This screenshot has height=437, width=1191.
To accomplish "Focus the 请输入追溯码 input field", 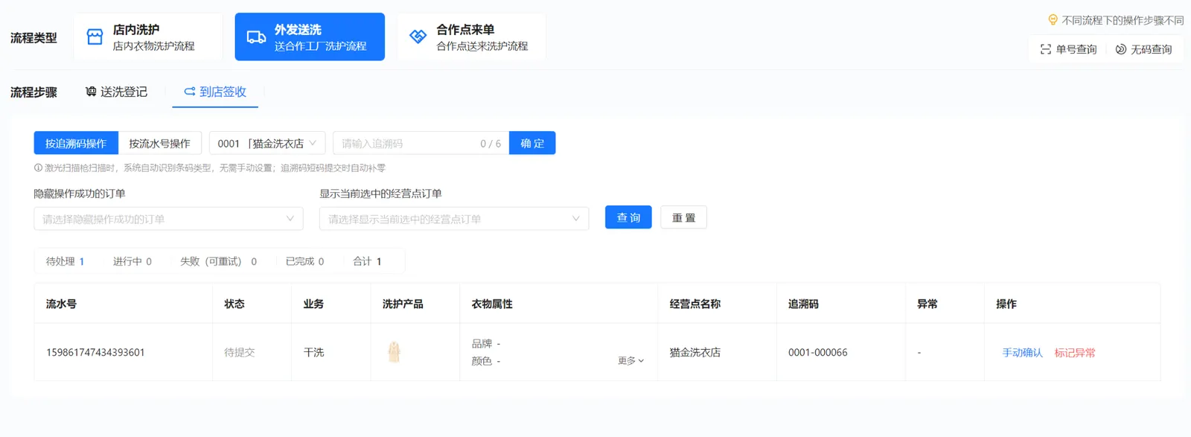I will pos(421,143).
